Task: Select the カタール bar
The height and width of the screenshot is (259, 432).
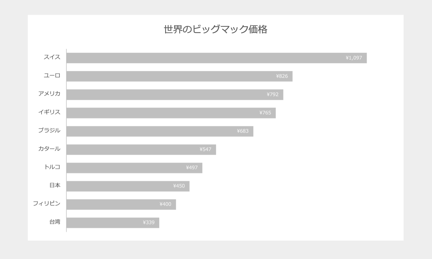Action: coord(141,149)
